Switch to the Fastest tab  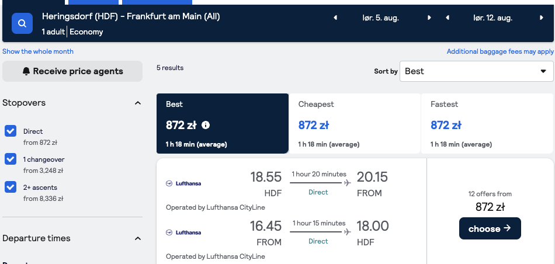pyautogui.click(x=487, y=123)
